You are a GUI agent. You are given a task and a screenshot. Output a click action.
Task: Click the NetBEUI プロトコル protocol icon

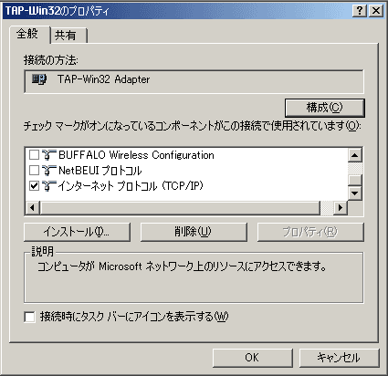[49, 171]
